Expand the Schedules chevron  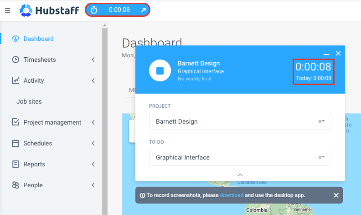pos(93,143)
